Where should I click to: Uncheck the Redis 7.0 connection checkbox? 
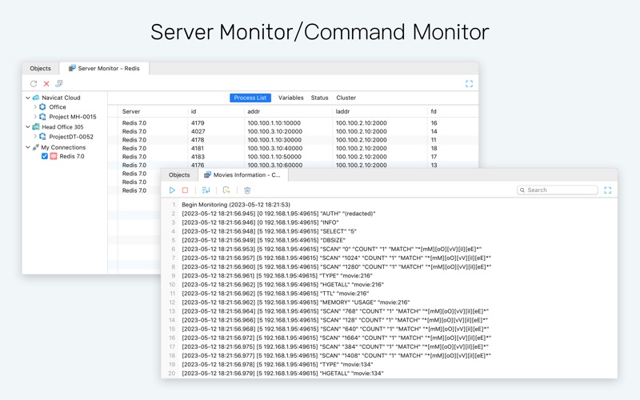tap(45, 156)
